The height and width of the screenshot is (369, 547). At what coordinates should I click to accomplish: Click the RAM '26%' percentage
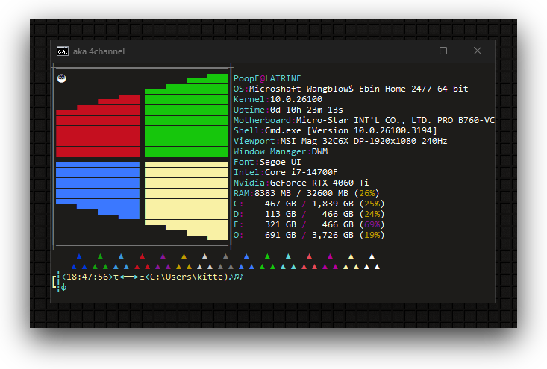366,193
